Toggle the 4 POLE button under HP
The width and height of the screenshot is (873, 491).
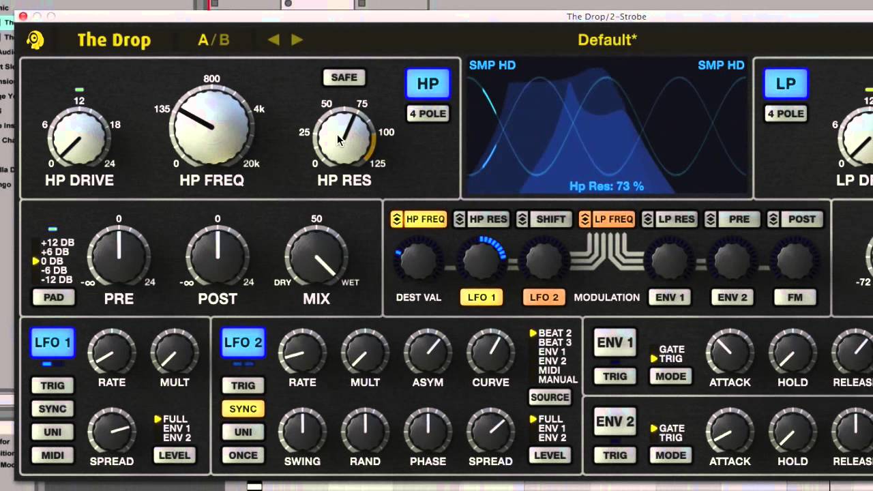tap(428, 114)
